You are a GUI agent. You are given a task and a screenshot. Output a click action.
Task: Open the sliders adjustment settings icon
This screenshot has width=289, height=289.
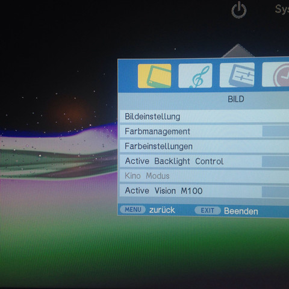coord(237,75)
